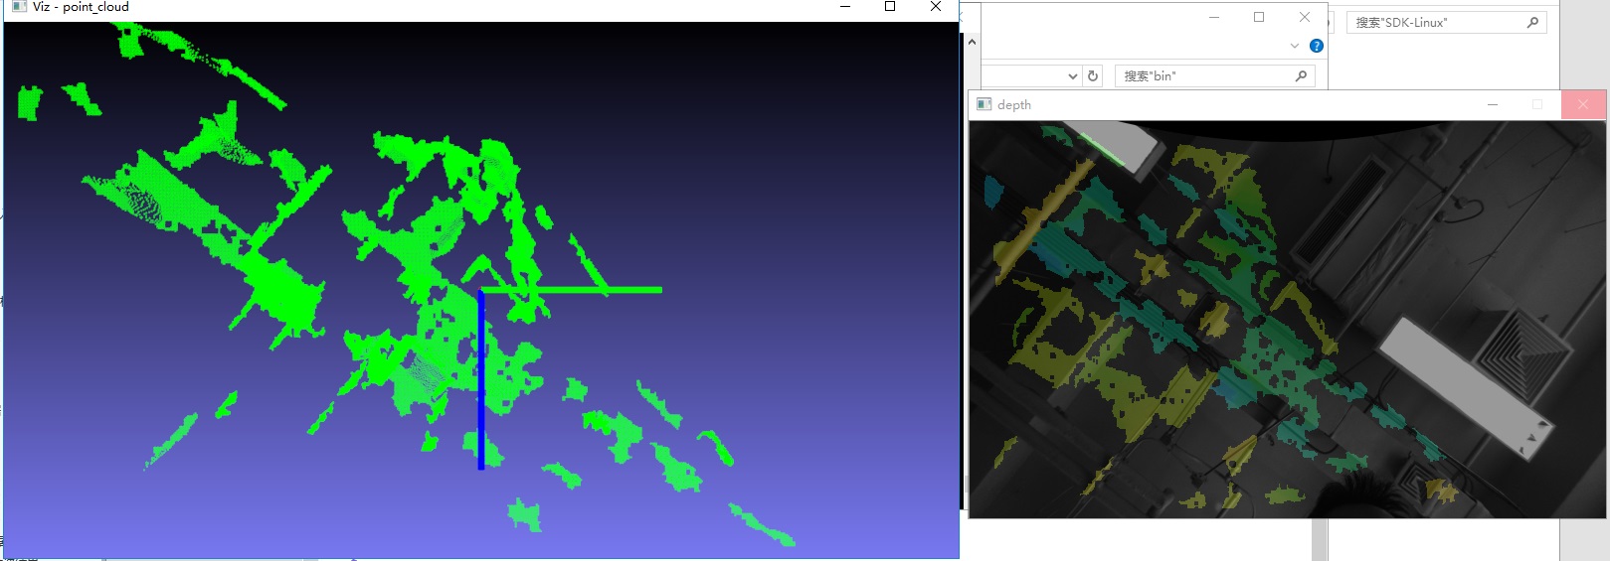Minimize the bin Explorer window
1610x561 pixels.
(x=1214, y=17)
